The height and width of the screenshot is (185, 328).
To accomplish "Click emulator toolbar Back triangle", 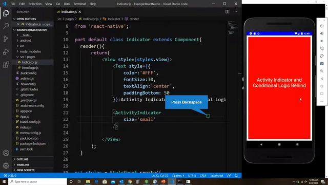I will click(322, 79).
